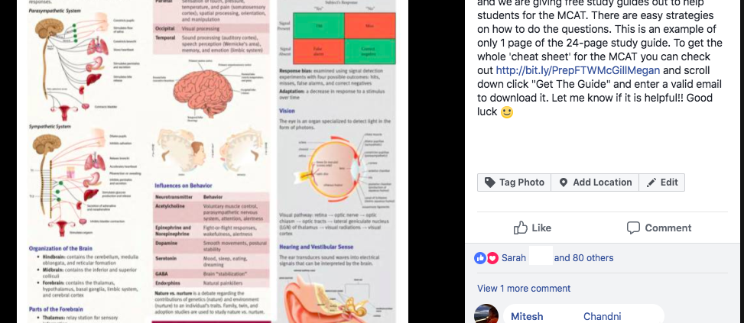The image size is (744, 323).
Task: Click the blue Like reaction icon
Action: click(480, 257)
